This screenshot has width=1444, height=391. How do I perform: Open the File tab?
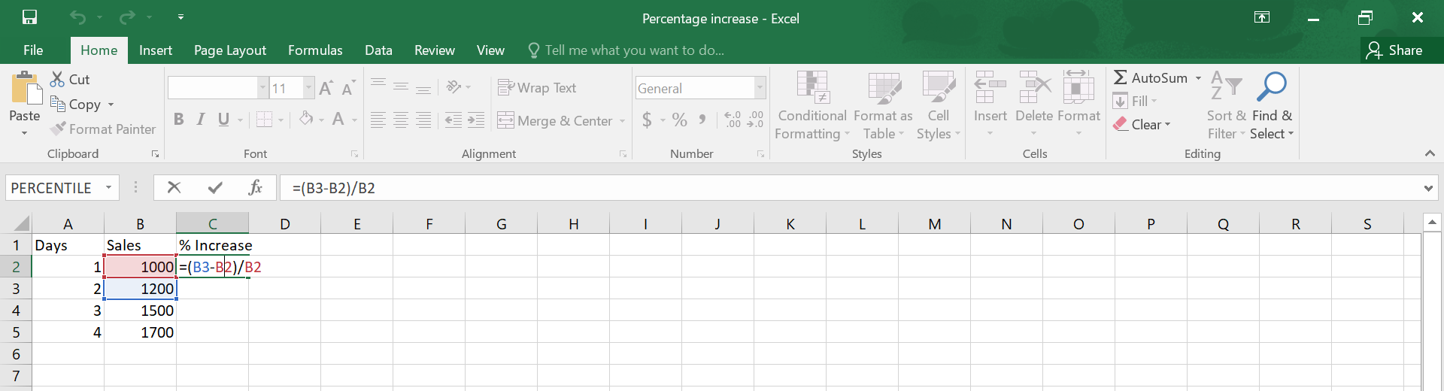pos(33,50)
